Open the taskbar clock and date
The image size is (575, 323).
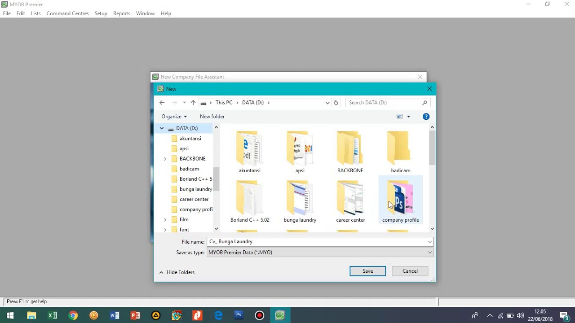click(x=540, y=315)
